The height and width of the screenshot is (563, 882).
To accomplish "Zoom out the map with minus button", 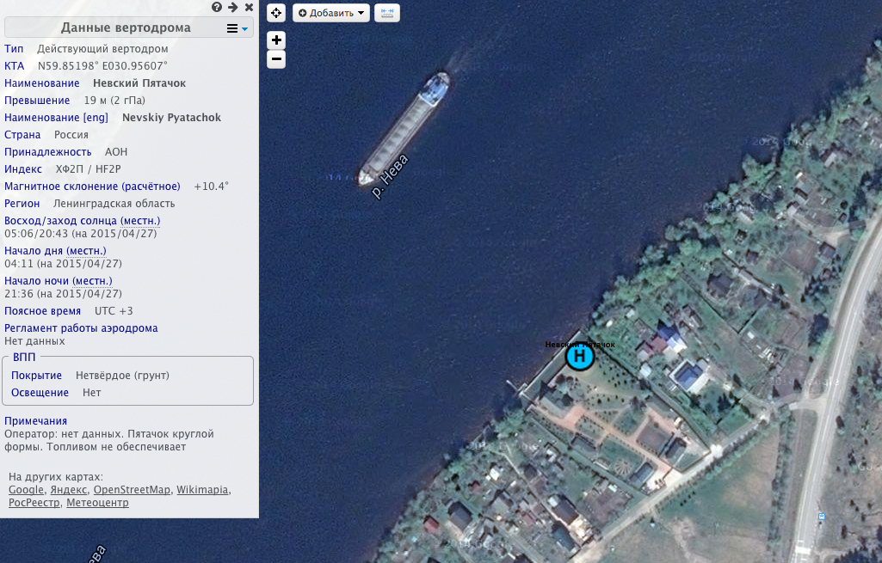I will 276,59.
